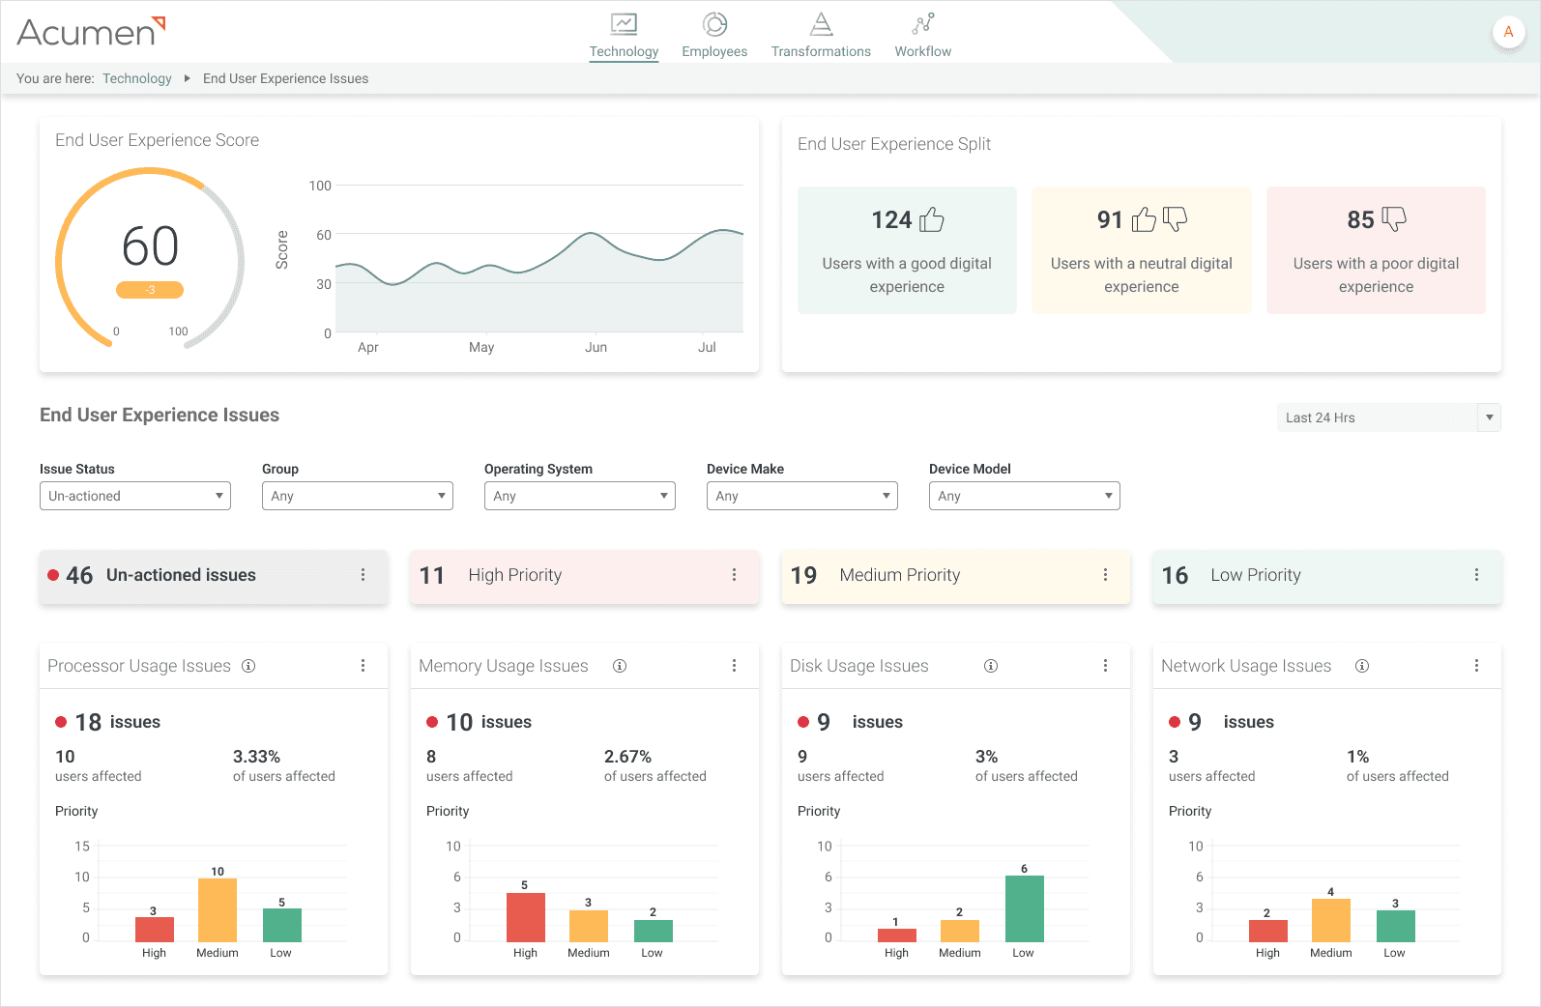Click the users with poor digital experience tile
The width and height of the screenshot is (1541, 1007).
[1376, 250]
